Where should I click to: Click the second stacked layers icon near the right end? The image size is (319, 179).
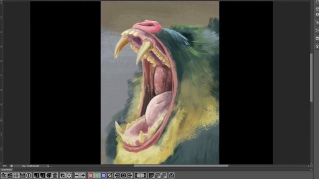pos(164,176)
